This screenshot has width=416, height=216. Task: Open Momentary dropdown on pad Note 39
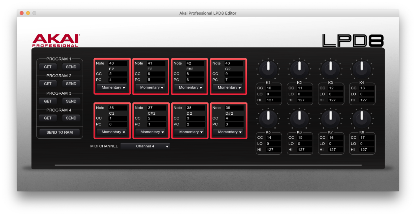(228, 132)
